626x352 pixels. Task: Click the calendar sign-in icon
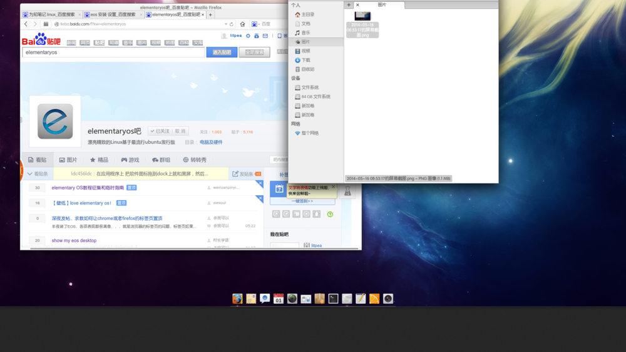pos(279,189)
